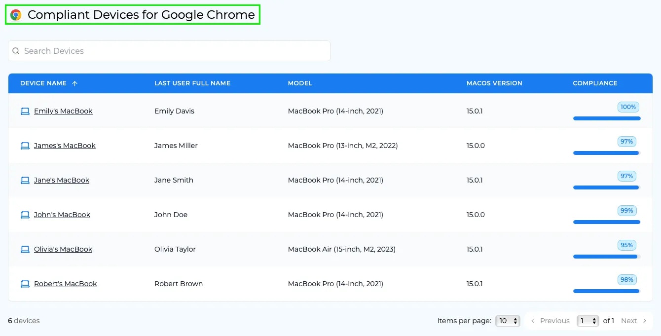Click the user name James Miller
Screen dimensions: 661x336
point(176,146)
